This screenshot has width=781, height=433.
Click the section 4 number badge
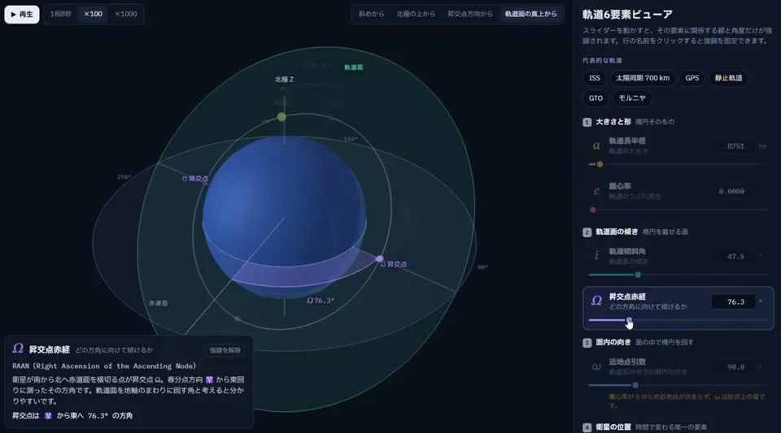pyautogui.click(x=587, y=427)
